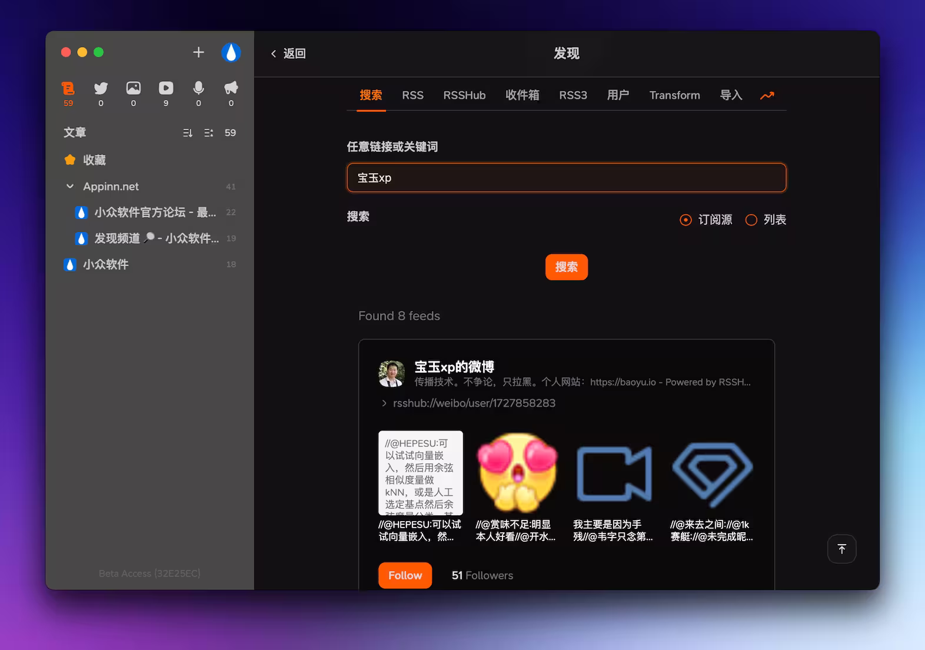Follow the 宝玉xp的微博 feed
The width and height of the screenshot is (925, 650).
click(x=405, y=575)
